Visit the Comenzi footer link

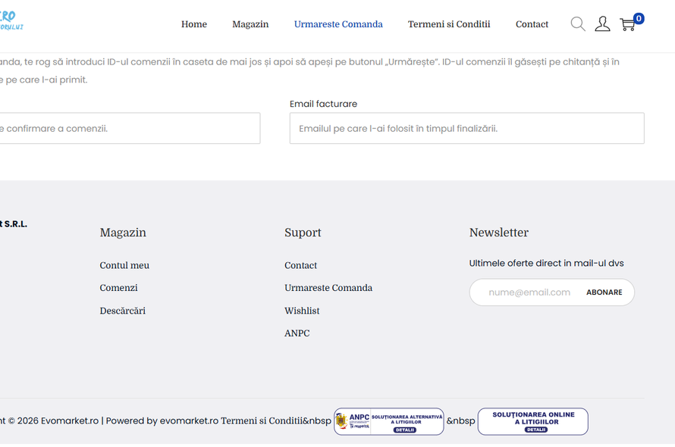tap(118, 288)
